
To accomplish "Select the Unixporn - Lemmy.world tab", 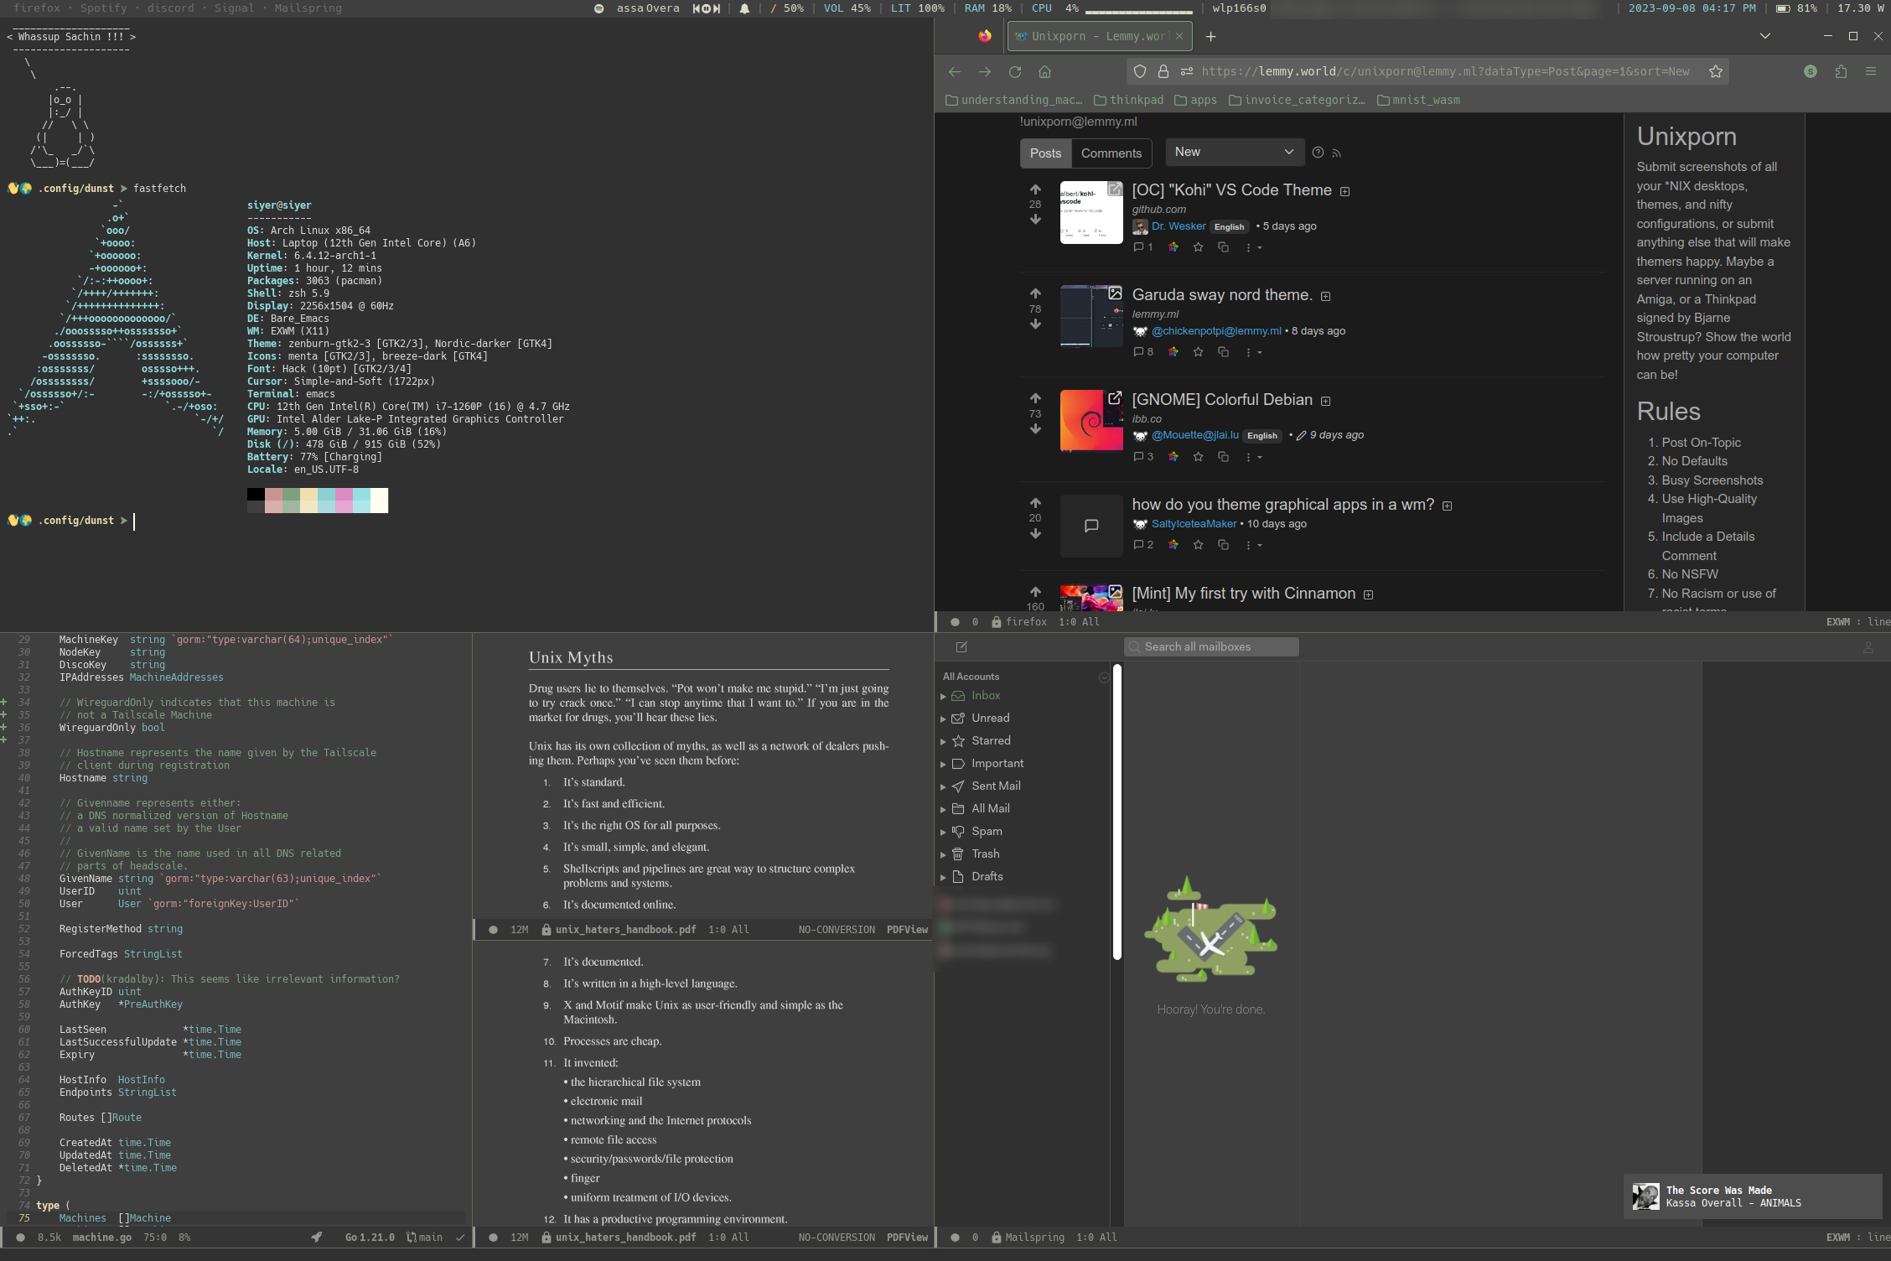I will pyautogui.click(x=1100, y=36).
